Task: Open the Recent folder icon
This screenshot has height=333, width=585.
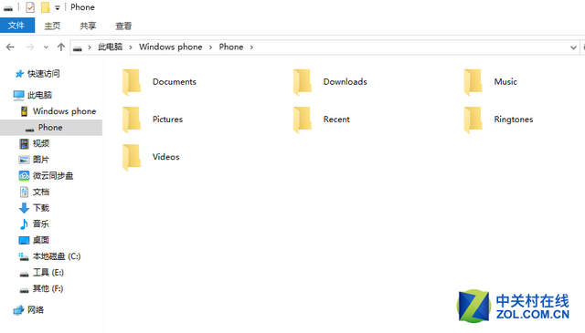Action: [x=303, y=120]
